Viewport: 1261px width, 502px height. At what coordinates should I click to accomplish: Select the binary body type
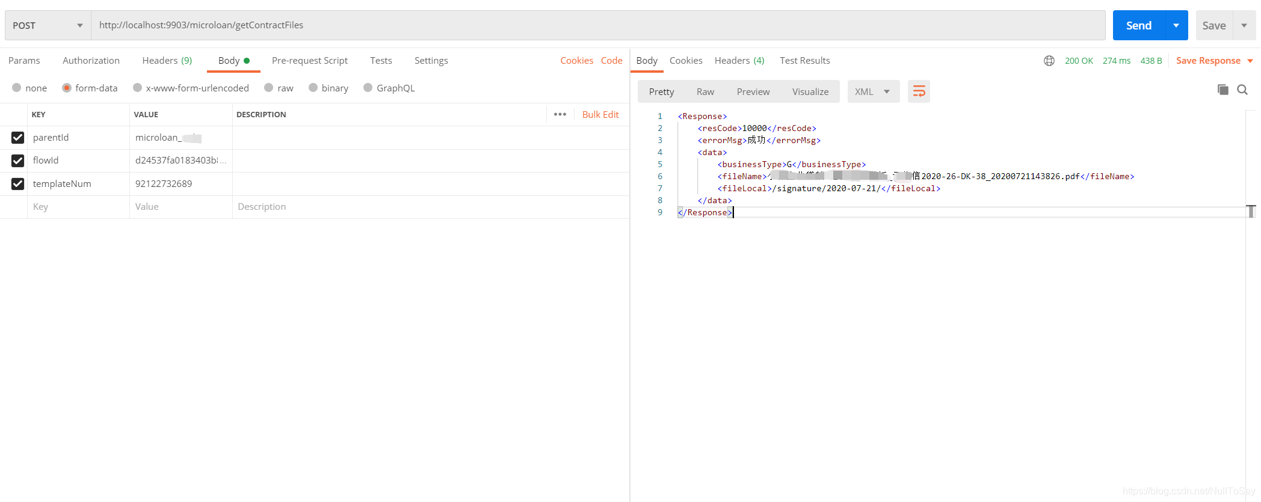point(328,88)
